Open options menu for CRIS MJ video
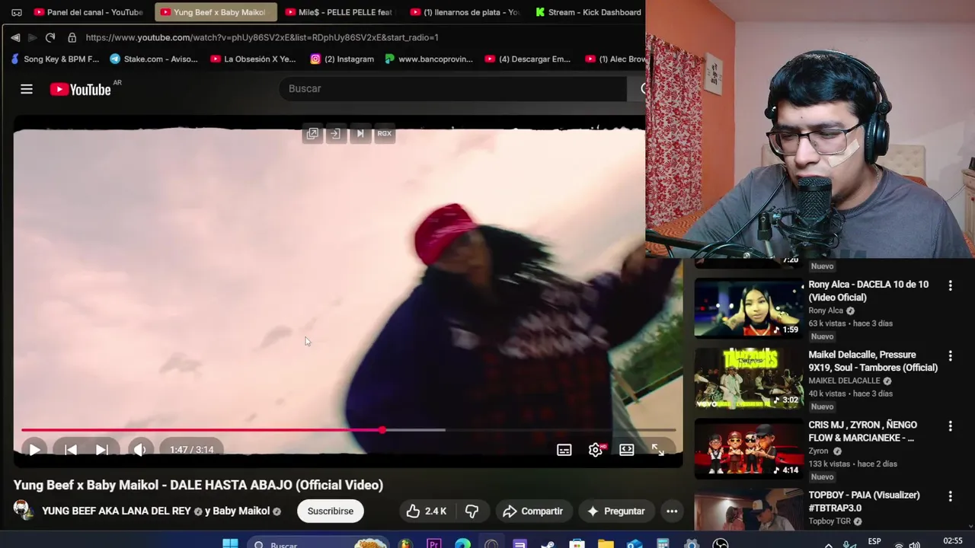This screenshot has width=975, height=548. (950, 425)
